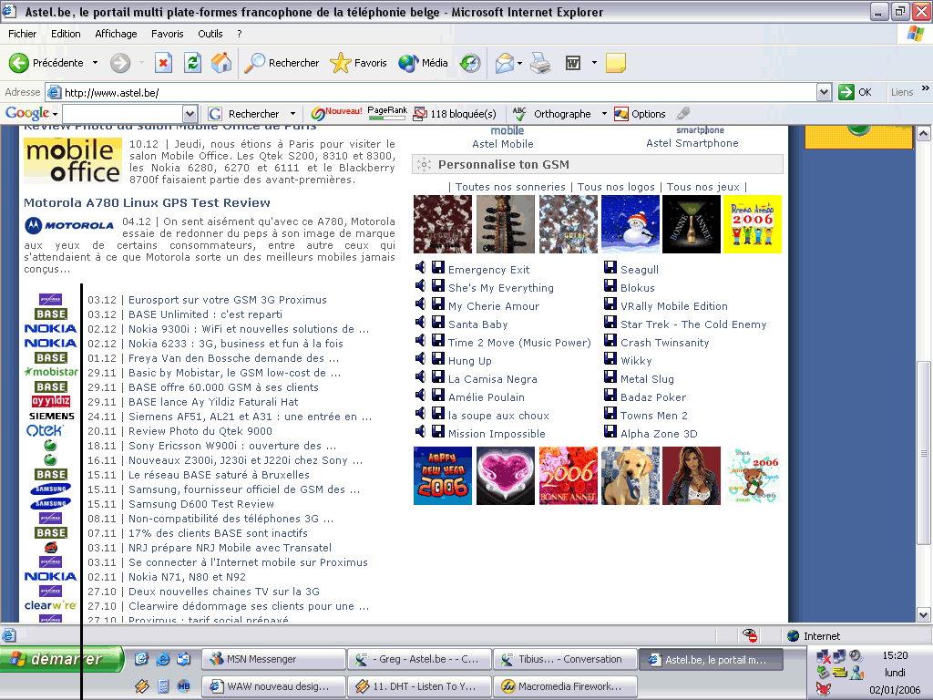Screen dimensions: 933x700
Task: Open MSN Messenger from the taskbar
Action: pos(273,660)
